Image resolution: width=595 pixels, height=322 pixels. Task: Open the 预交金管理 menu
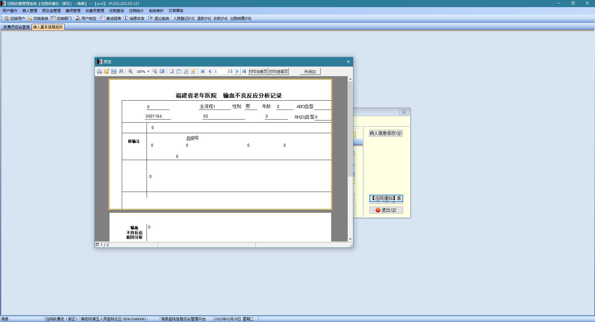click(x=51, y=11)
